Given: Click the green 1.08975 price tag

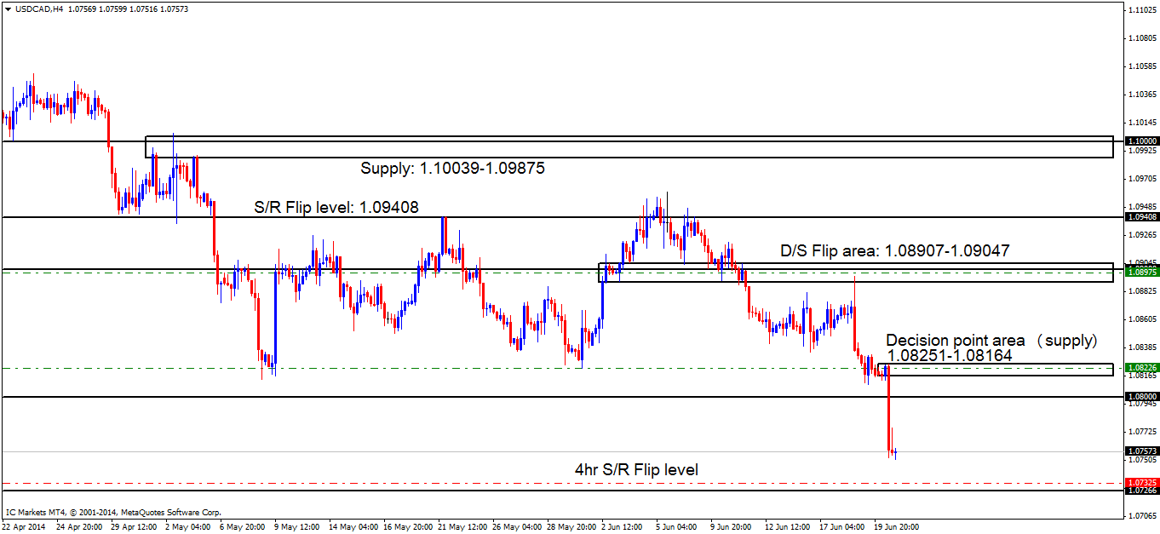Looking at the screenshot, I should coord(1140,273).
